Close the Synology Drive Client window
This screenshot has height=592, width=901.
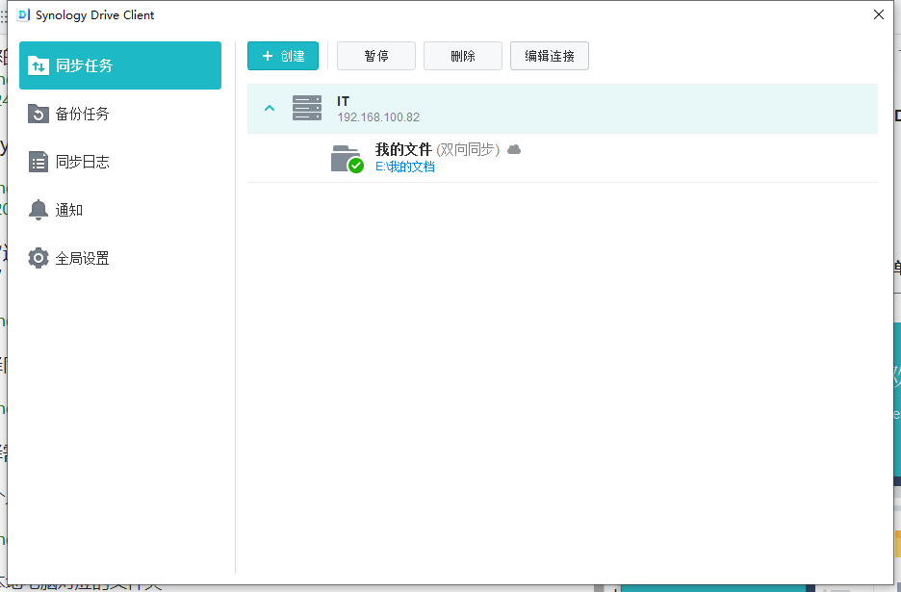(879, 14)
